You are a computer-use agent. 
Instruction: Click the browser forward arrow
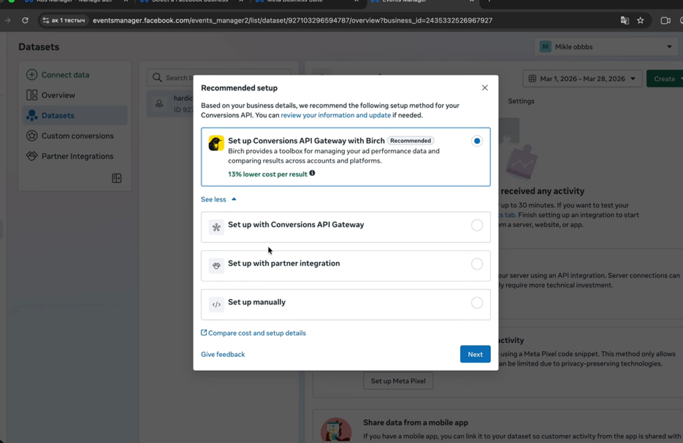7,21
